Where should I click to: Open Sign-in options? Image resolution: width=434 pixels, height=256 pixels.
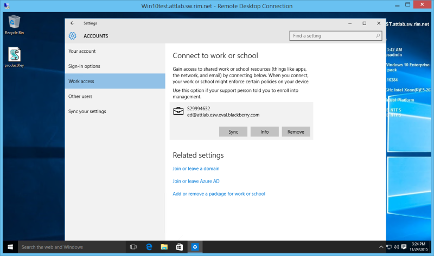pyautogui.click(x=115, y=66)
